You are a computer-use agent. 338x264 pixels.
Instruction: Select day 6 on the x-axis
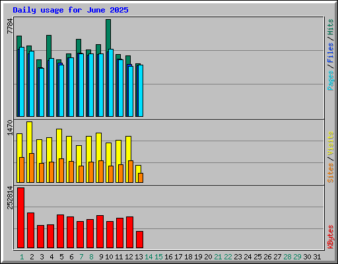[x=71, y=257]
